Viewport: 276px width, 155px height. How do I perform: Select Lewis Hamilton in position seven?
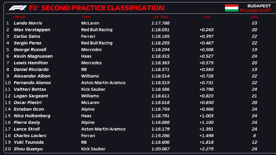31,63
